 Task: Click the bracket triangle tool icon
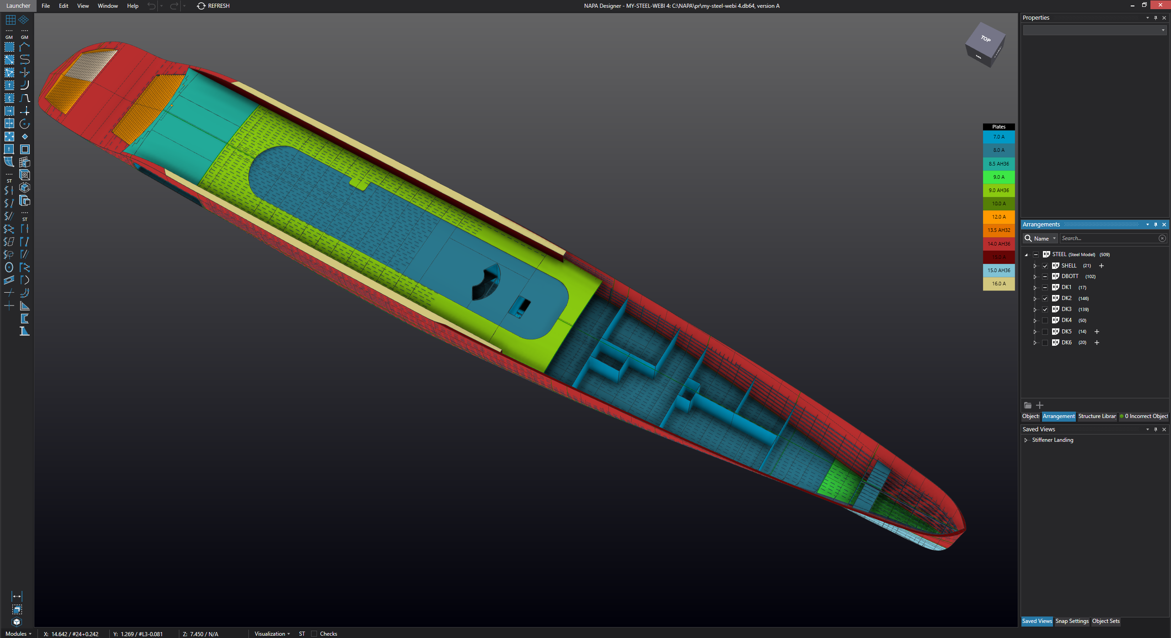click(x=25, y=306)
